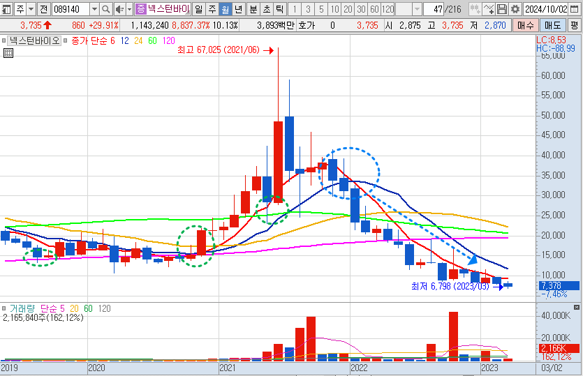Screen dimensions: 583x376
Task: Toggle the small square before 넥스턴바이오 legend
Action: [3, 40]
